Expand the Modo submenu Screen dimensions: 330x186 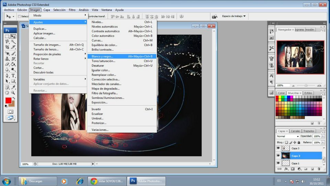click(58, 15)
